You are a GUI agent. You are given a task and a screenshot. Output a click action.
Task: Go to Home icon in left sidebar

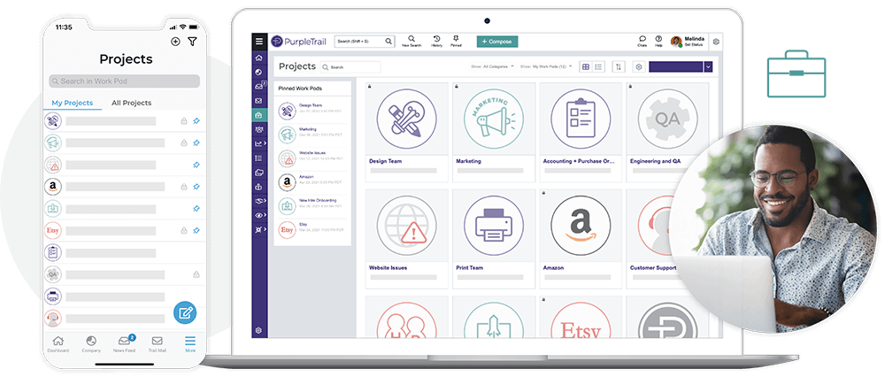pyautogui.click(x=259, y=58)
